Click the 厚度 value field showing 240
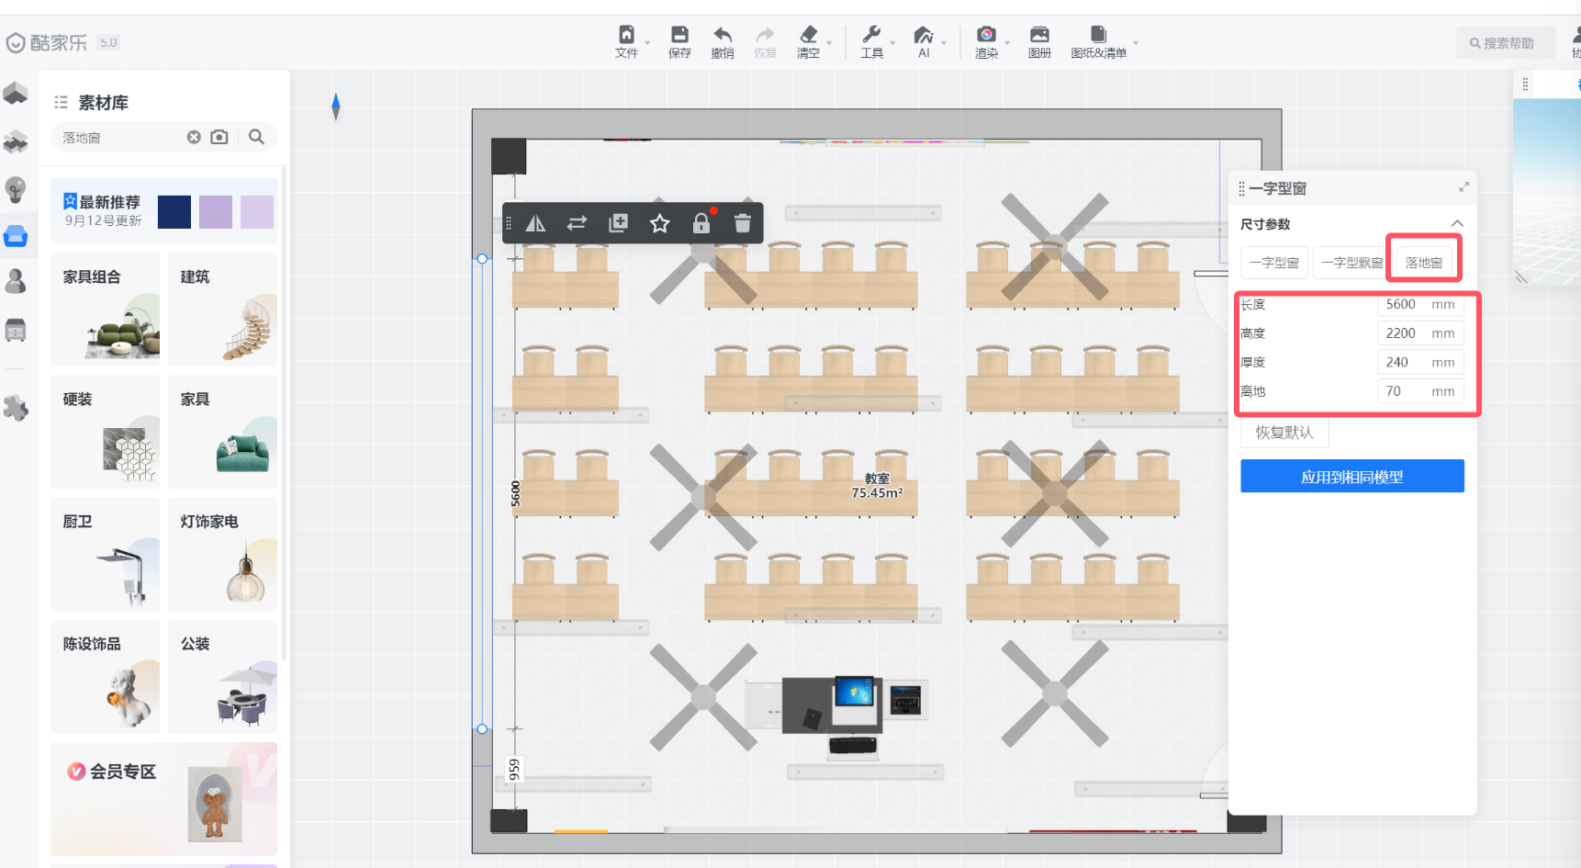 [1419, 362]
